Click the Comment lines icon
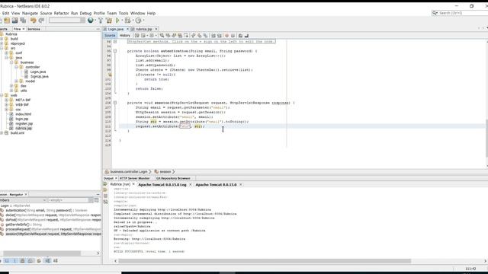Image resolution: width=488 pixels, height=274 pixels. point(240,36)
